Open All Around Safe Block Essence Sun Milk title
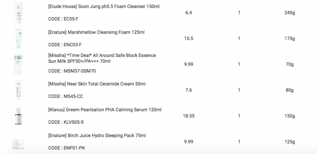 point(102,58)
